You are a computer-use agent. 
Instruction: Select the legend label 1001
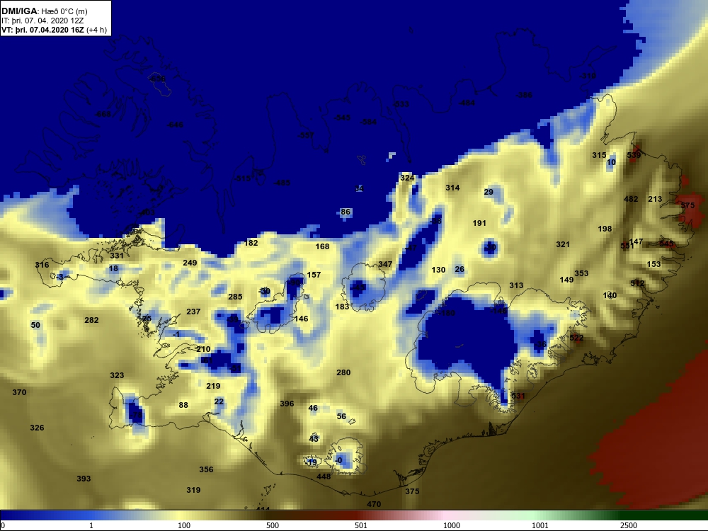click(539, 525)
